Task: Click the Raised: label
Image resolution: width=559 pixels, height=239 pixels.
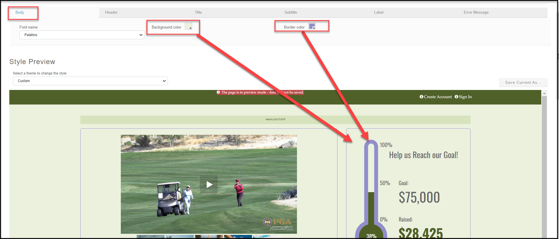Action: pyautogui.click(x=406, y=219)
